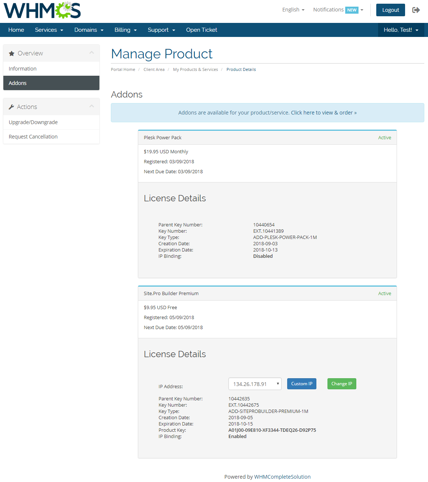
Task: Click the WHMCS logo
Action: [42, 10]
